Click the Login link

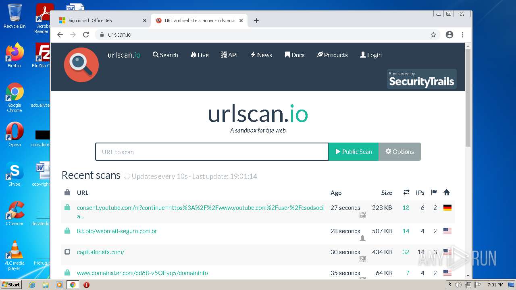click(371, 55)
